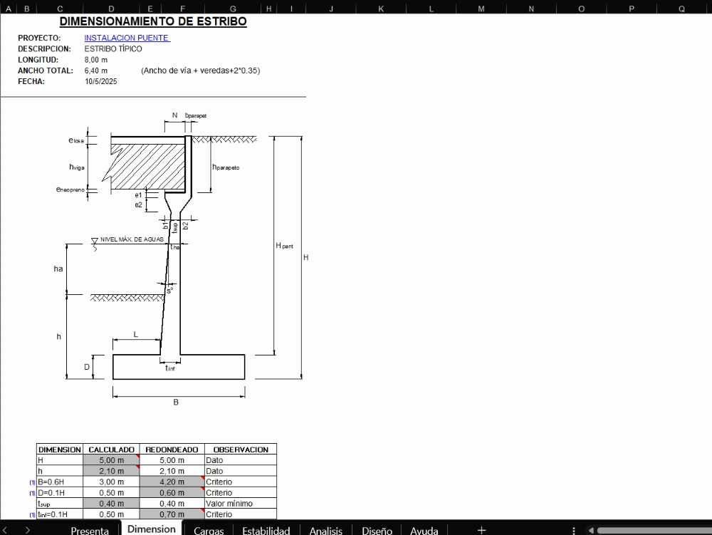The image size is (712, 535).
Task: Select the rounded tinf cell showing 0,70 m
Action: coord(172,514)
